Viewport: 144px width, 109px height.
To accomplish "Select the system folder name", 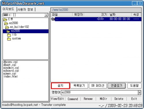I will coord(16,38).
